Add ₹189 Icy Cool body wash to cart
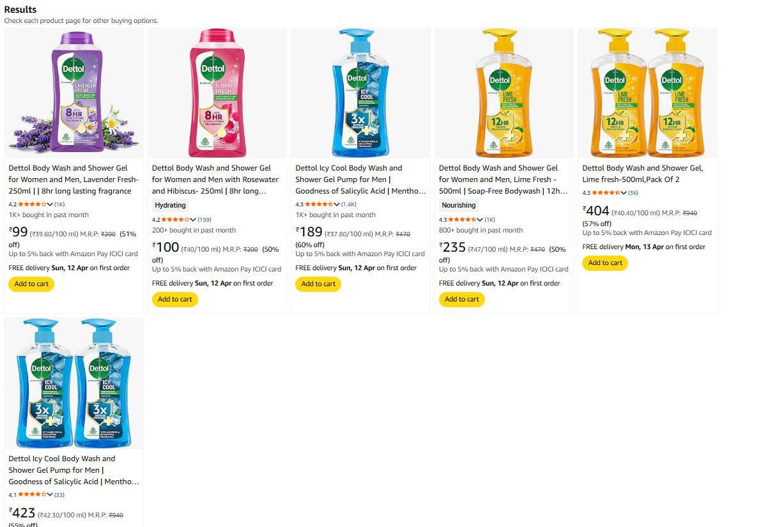 click(x=318, y=284)
